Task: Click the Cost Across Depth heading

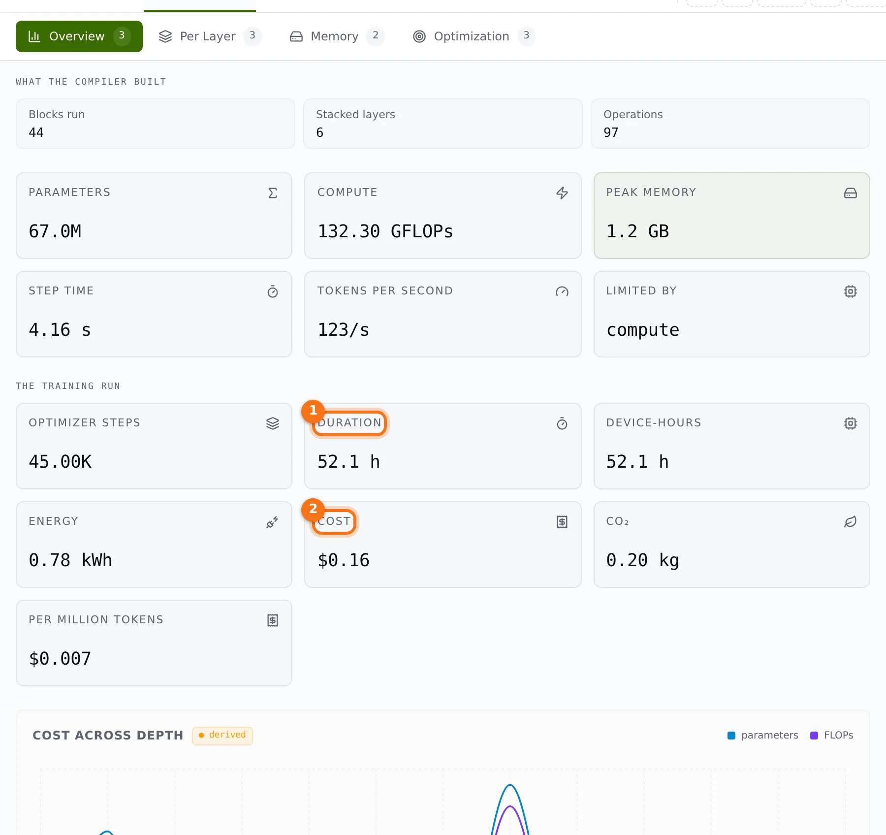Action: (x=108, y=736)
